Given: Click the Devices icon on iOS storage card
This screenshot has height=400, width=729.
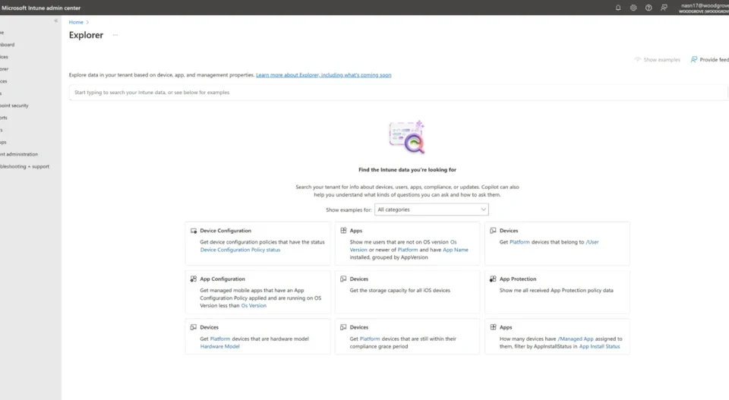Looking at the screenshot, I should tap(343, 279).
